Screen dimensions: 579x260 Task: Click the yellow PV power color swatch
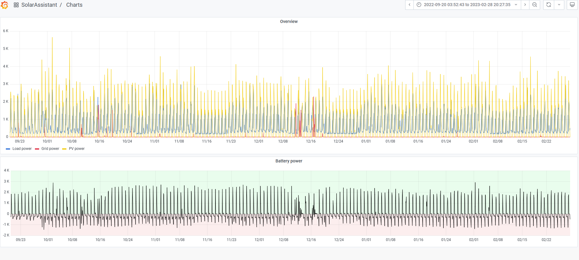[x=64, y=149]
